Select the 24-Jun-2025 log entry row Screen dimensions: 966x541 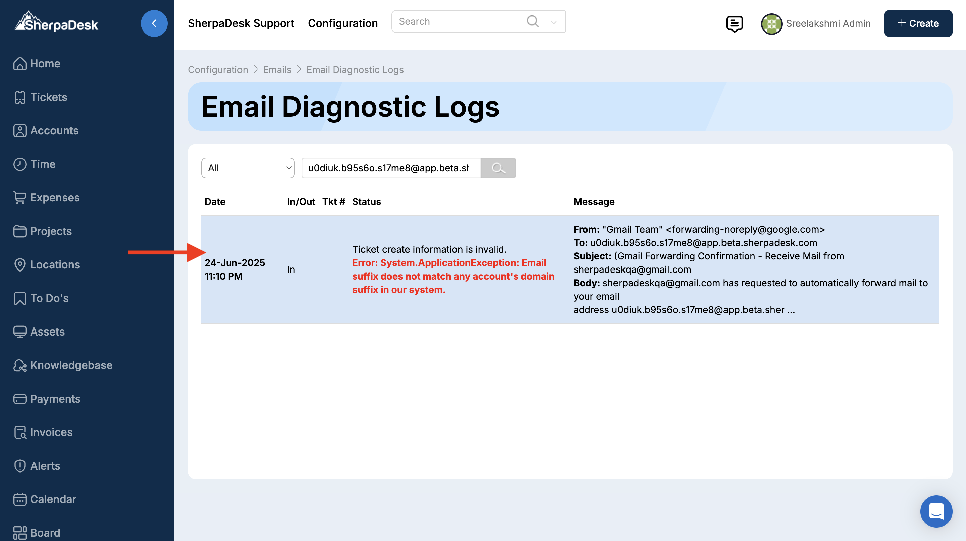pos(569,269)
